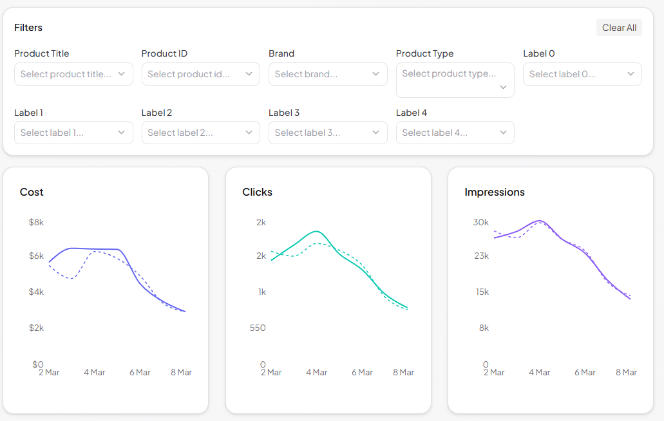Click the Label 0 dropdown arrow
664x421 pixels.
point(630,74)
